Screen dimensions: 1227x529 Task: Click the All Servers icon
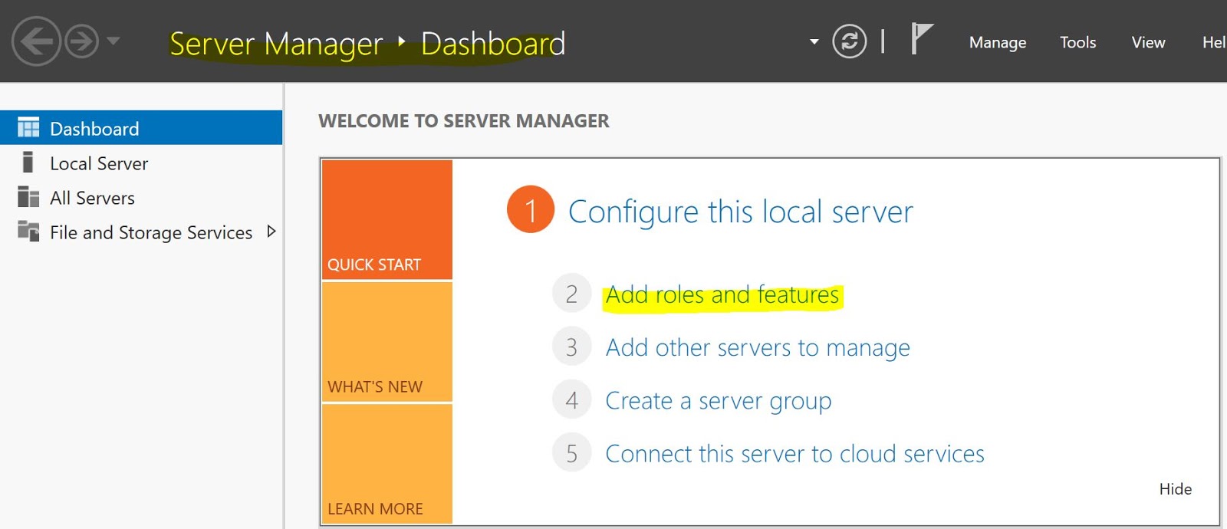click(28, 197)
